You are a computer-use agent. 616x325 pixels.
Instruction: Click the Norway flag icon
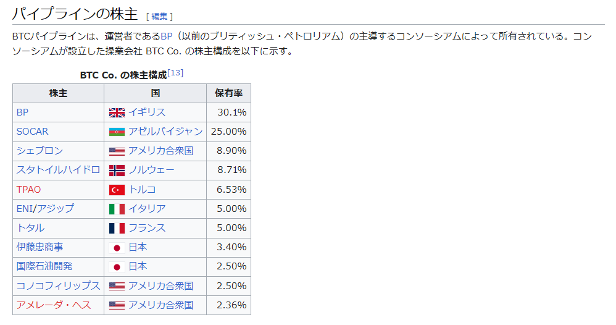[117, 170]
